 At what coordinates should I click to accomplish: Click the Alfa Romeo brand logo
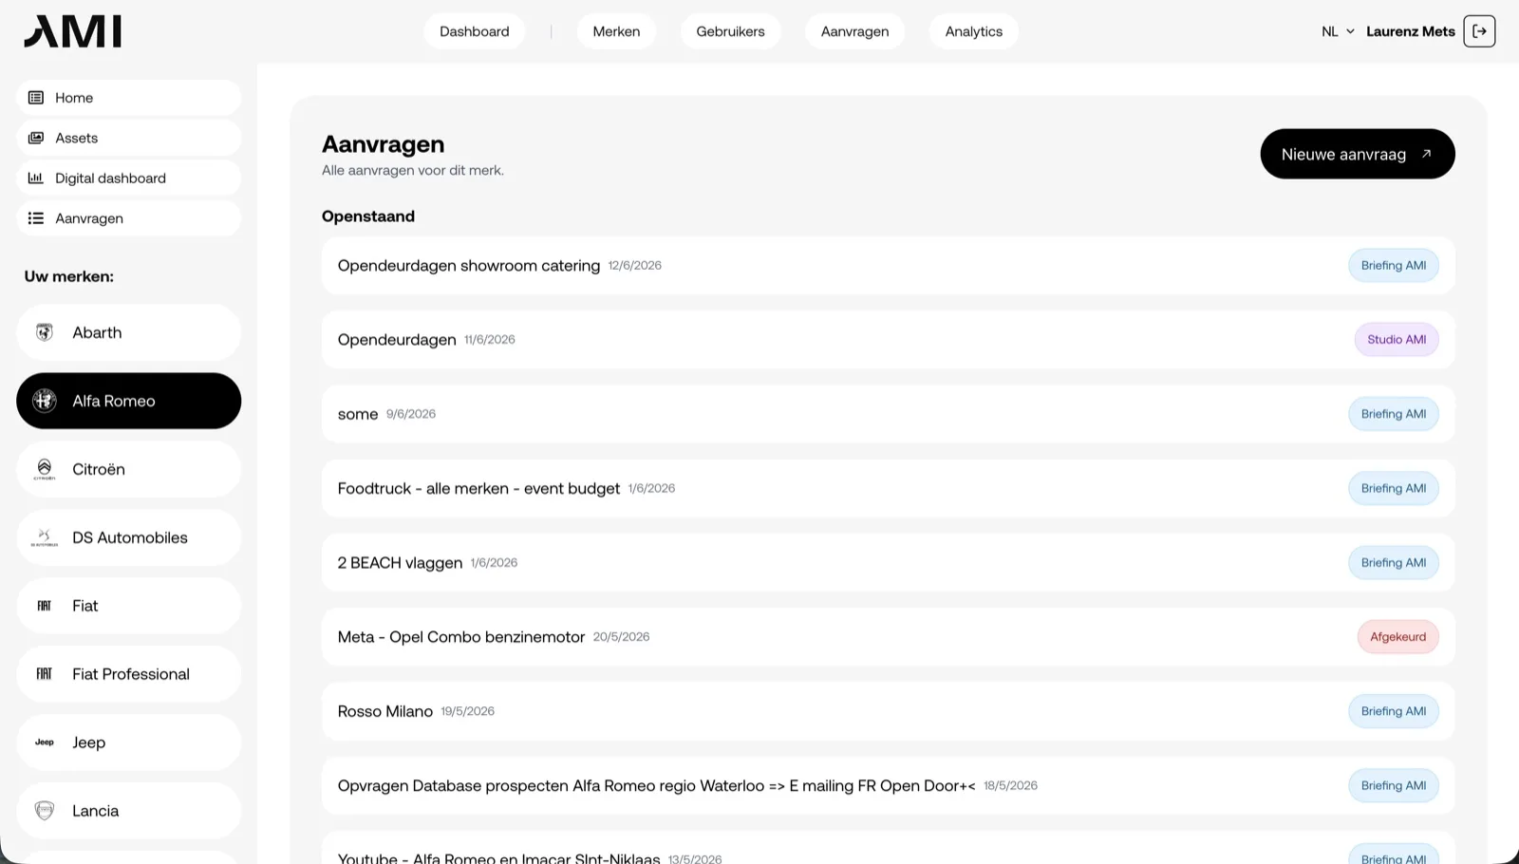click(x=45, y=401)
